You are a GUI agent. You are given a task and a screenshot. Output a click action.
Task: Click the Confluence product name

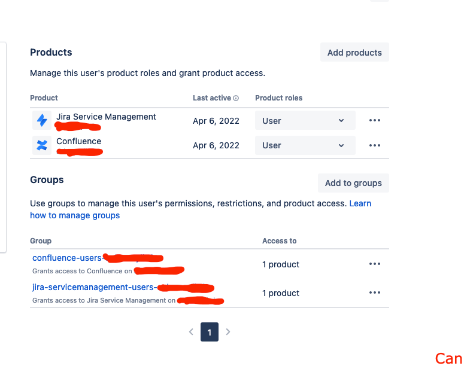click(78, 141)
